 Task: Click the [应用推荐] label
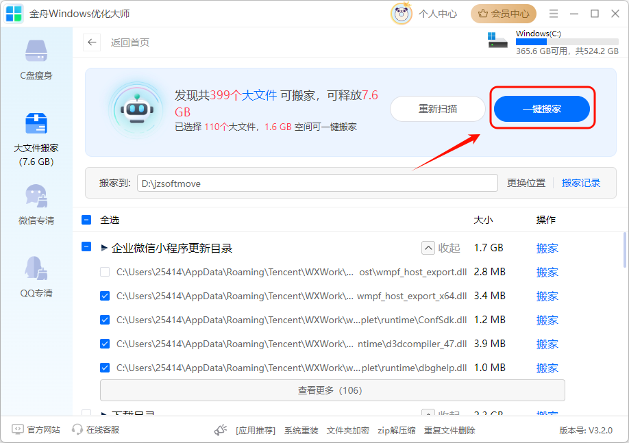(256, 430)
